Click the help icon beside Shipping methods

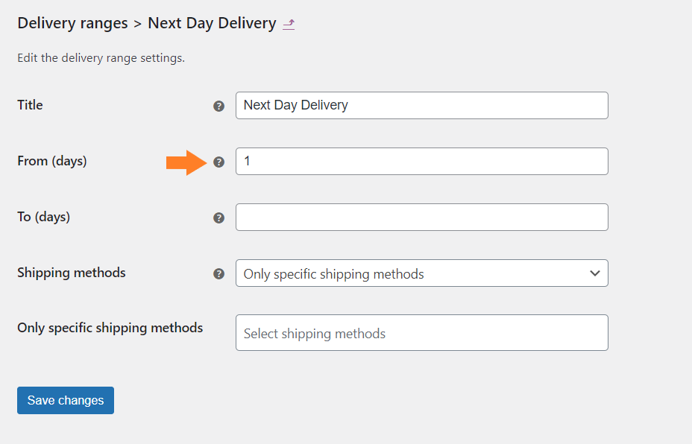tap(219, 274)
